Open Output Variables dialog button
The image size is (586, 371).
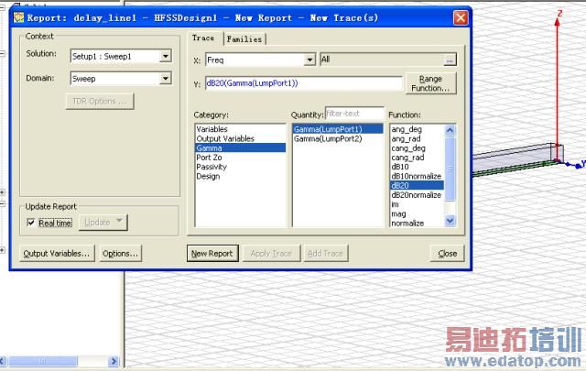(x=57, y=254)
